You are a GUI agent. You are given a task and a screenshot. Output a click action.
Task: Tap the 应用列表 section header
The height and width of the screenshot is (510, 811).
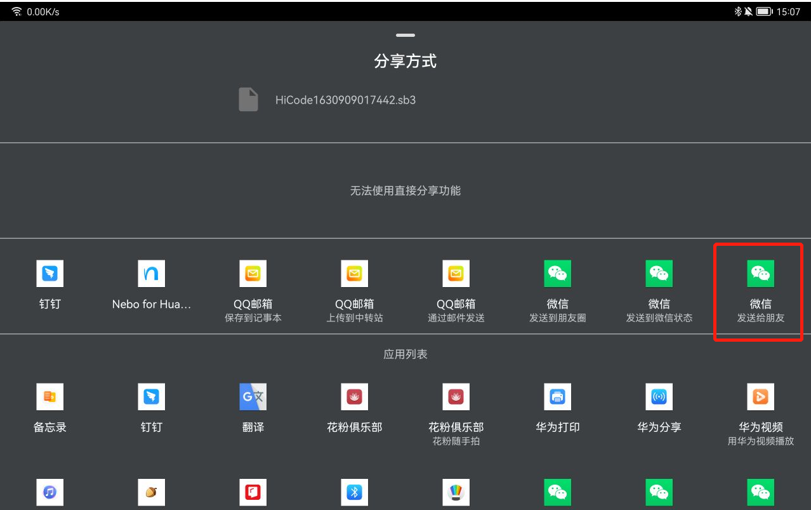[x=406, y=354]
